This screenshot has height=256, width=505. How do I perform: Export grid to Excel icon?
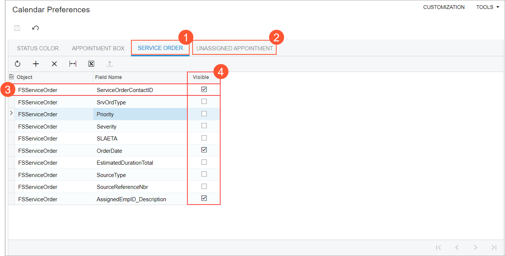91,64
